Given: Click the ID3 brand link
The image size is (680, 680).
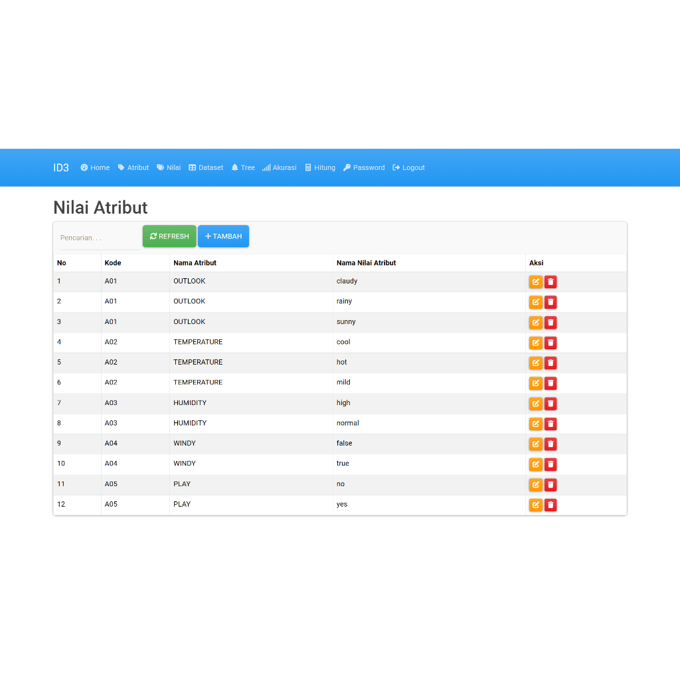Looking at the screenshot, I should (61, 168).
